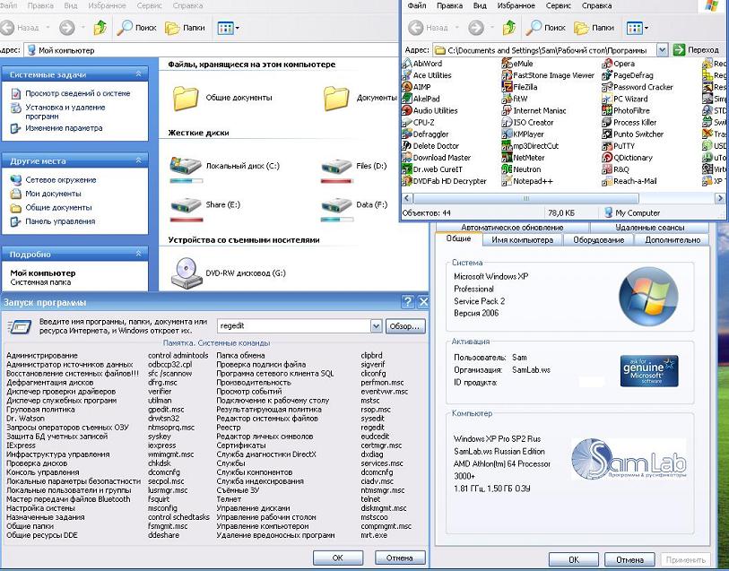
Task: Select the Files (D:) drive icon
Action: (x=336, y=166)
